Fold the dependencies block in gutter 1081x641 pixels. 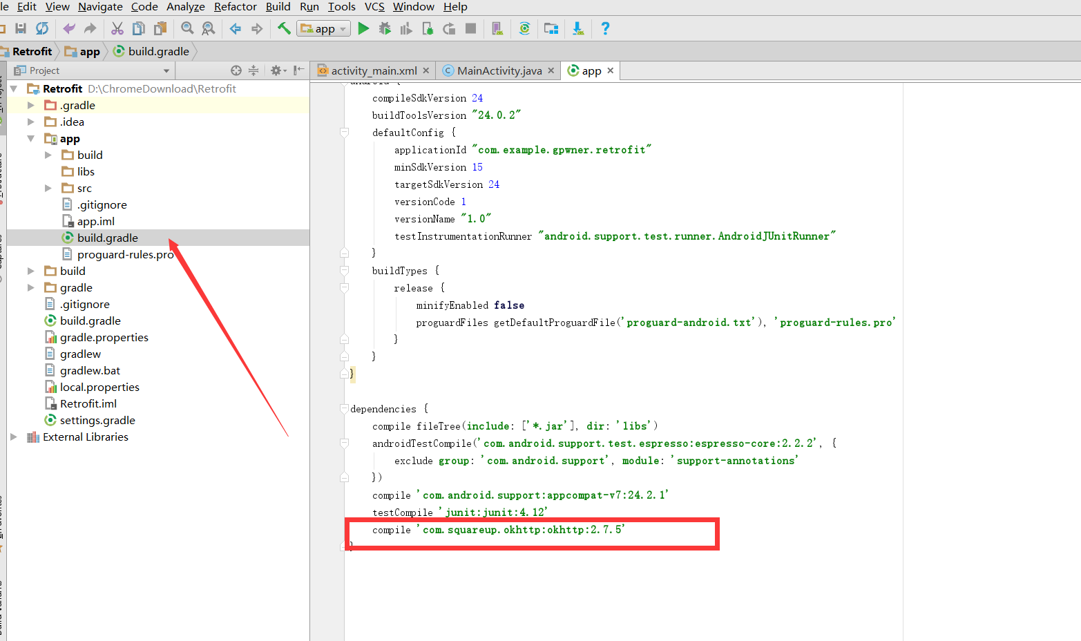point(344,408)
